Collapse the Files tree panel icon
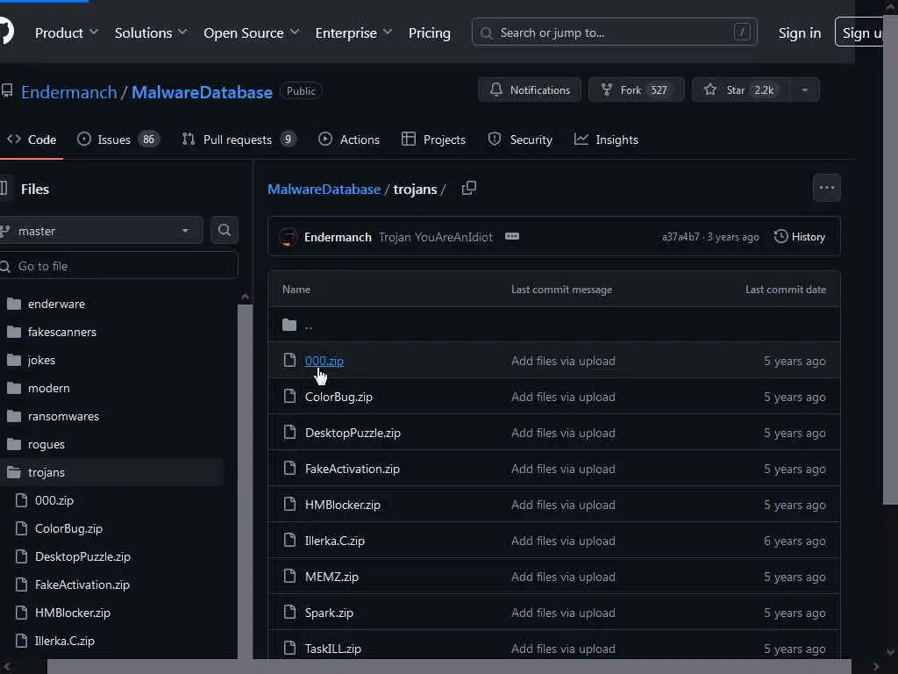Screen dimensions: 898x674 point(4,188)
